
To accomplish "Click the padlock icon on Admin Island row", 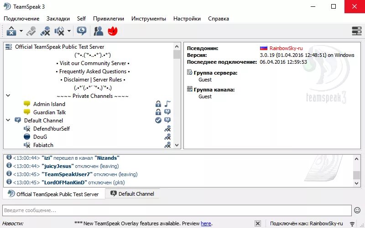I will point(158,104).
